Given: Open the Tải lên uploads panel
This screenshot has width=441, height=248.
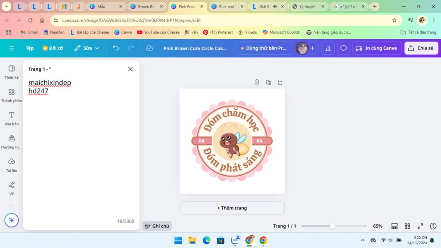Looking at the screenshot, I should [12, 165].
